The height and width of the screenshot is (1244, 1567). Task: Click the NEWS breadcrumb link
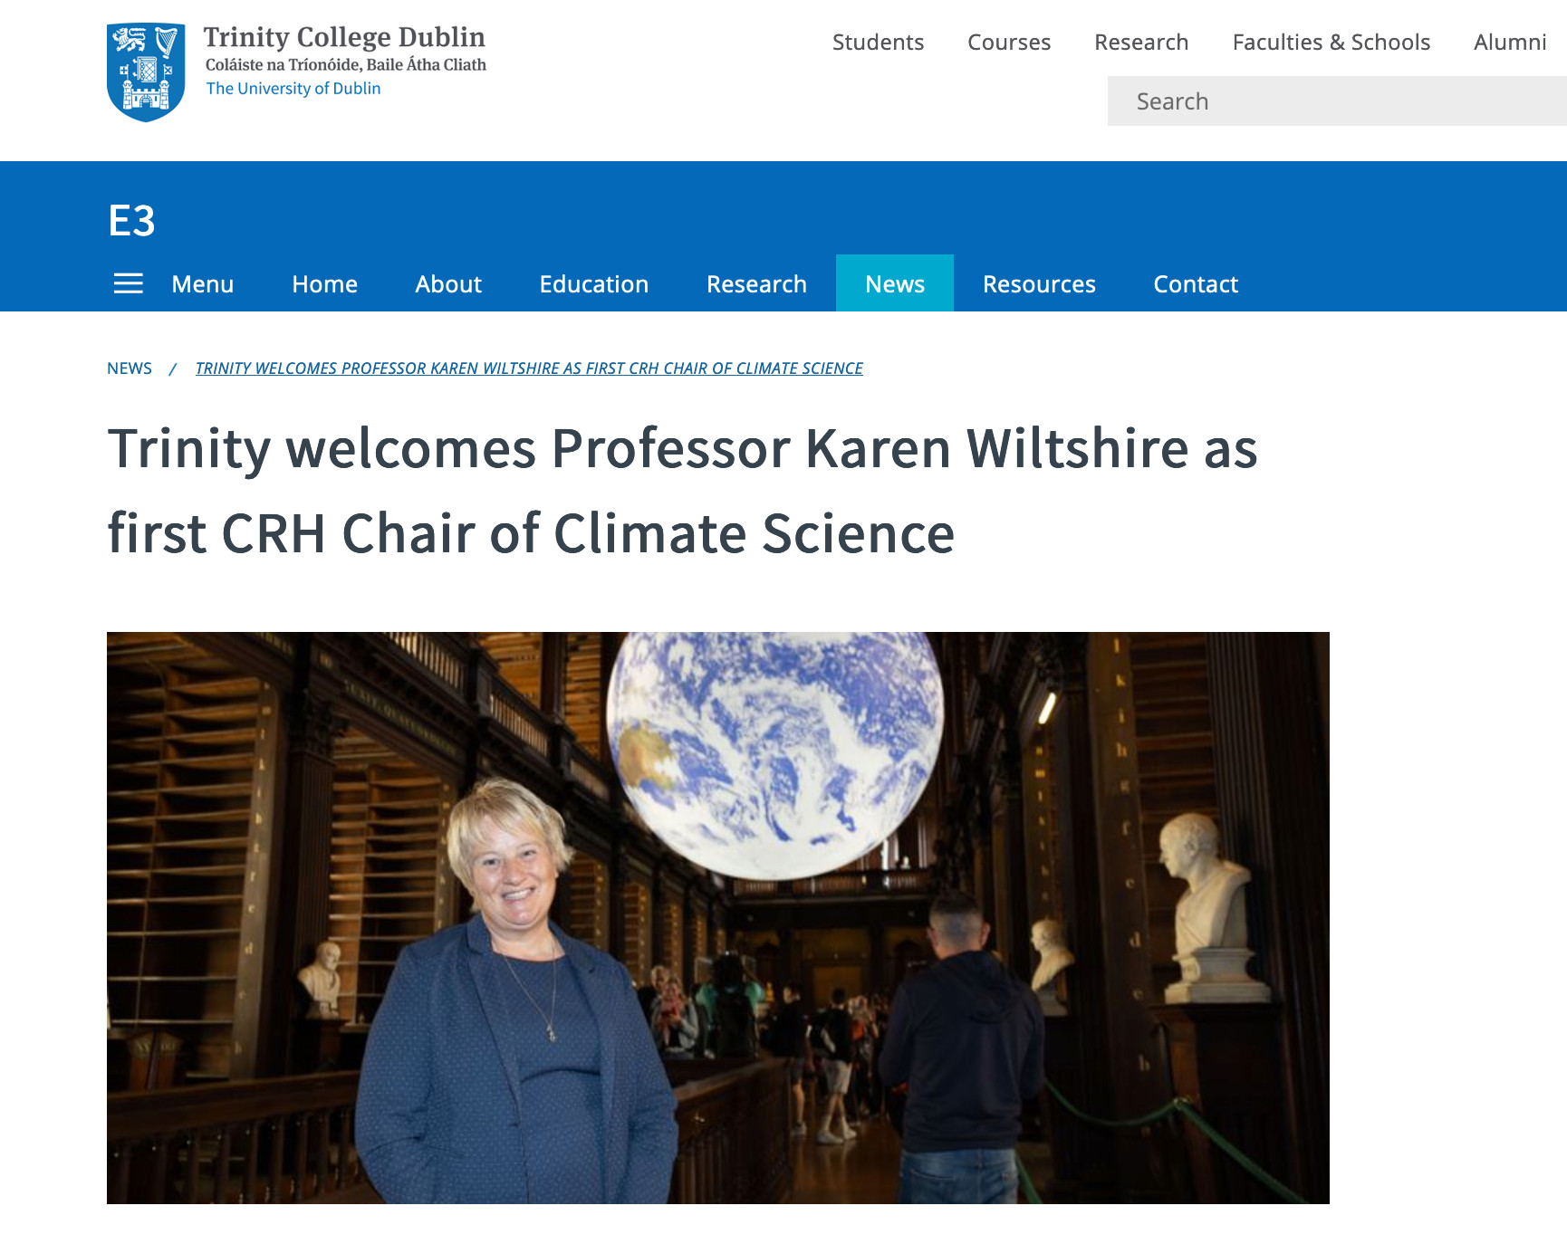(130, 368)
